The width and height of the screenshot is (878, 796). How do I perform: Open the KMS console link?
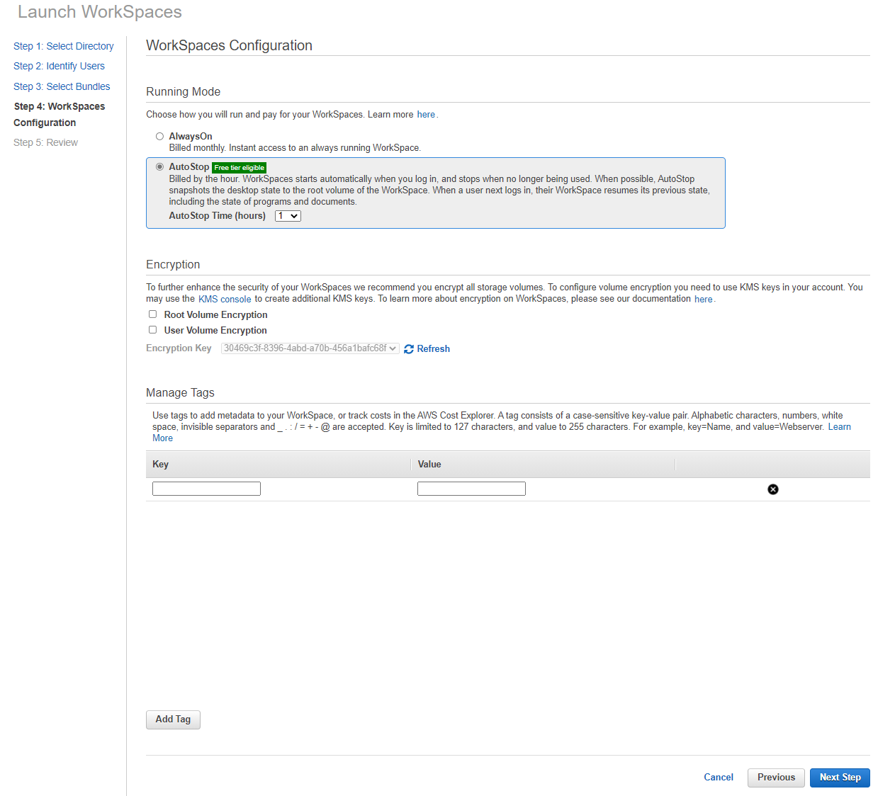click(x=225, y=300)
